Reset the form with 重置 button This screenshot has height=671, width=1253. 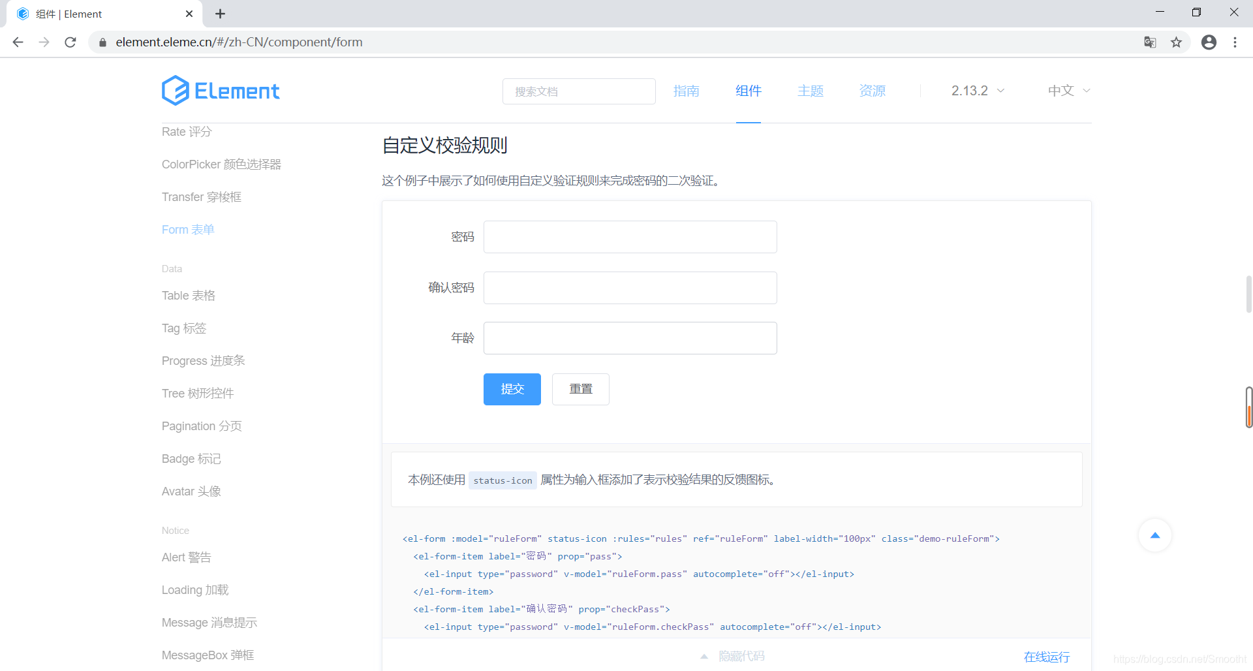pos(581,390)
